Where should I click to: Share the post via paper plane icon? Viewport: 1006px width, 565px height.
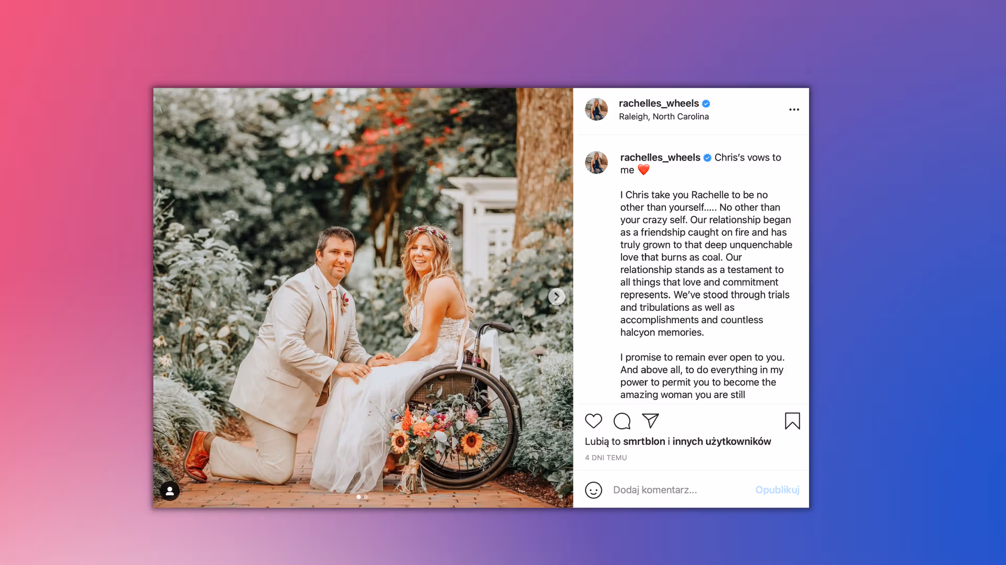[650, 421]
